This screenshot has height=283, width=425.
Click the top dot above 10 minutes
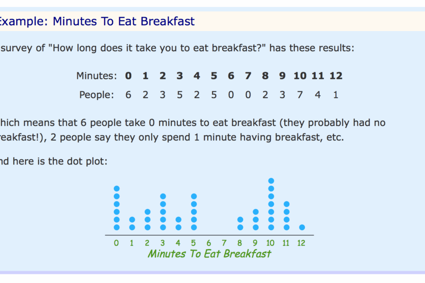pyautogui.click(x=271, y=181)
